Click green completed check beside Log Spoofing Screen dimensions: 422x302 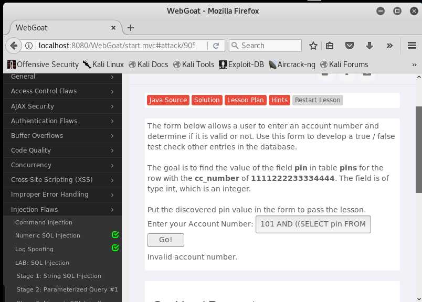115,247
